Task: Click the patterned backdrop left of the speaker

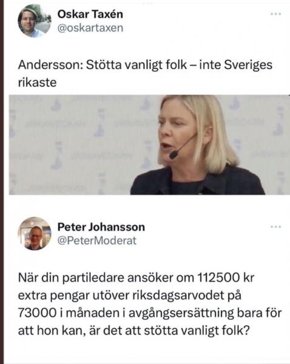Action: (70, 145)
